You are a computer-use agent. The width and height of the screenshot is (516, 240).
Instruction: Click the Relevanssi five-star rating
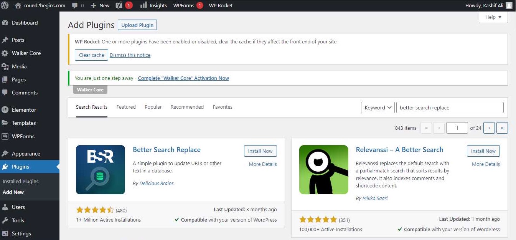click(318, 220)
